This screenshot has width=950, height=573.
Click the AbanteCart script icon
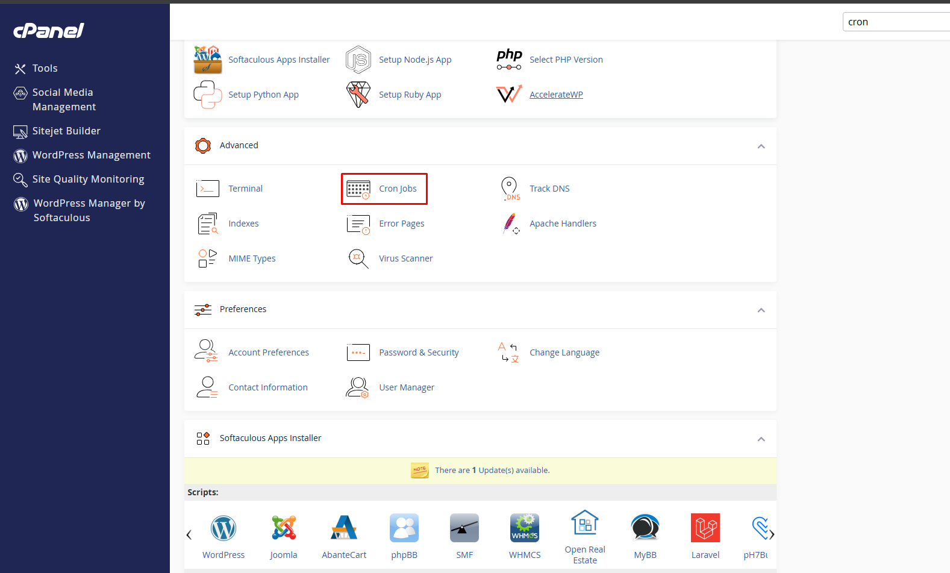[x=344, y=528]
